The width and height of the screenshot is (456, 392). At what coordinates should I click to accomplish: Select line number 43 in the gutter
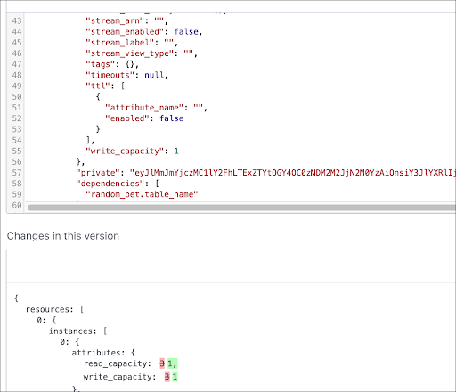click(x=17, y=20)
